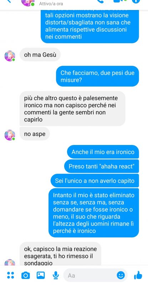
Task: Start a voice call with phone icon
Action: pyautogui.click(x=100, y=1)
